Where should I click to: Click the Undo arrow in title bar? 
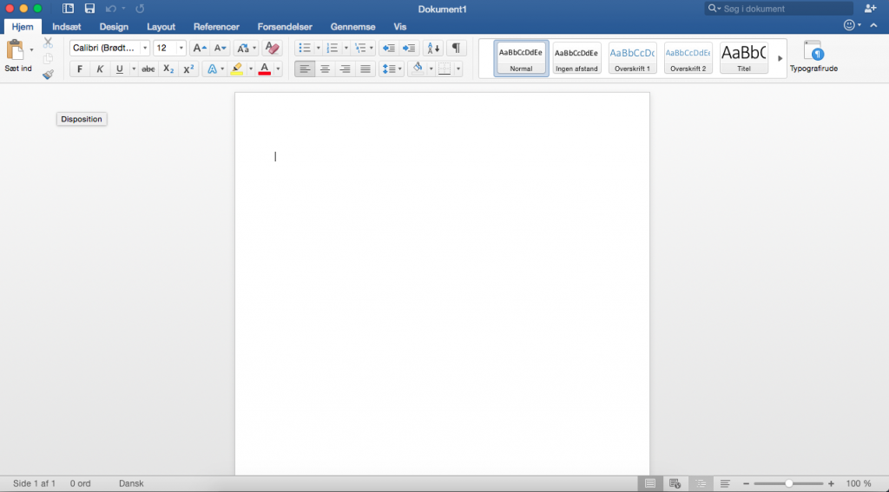coord(111,9)
